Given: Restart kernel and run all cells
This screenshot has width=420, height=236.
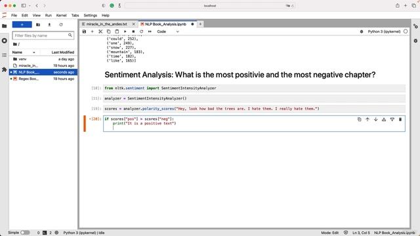Looking at the screenshot, I should tap(150, 31).
